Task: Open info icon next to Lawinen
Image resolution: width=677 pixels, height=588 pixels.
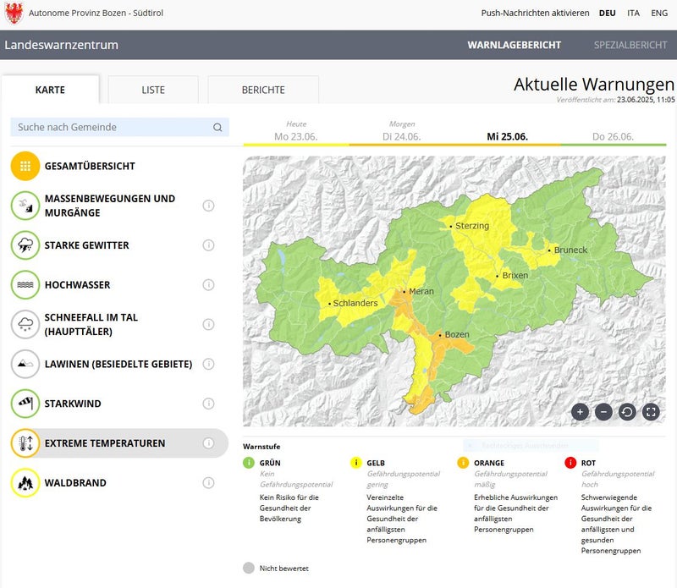Action: pyautogui.click(x=208, y=364)
